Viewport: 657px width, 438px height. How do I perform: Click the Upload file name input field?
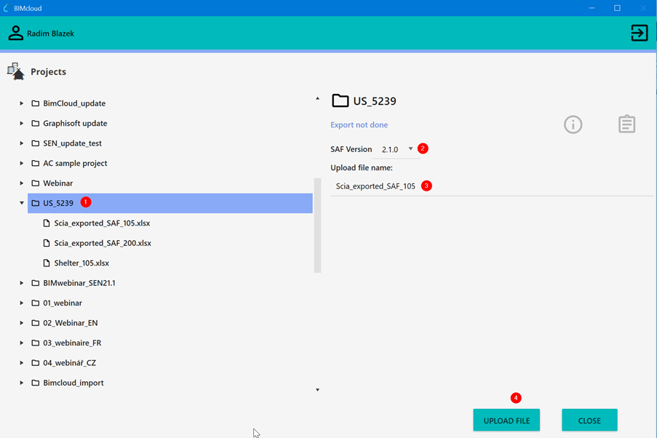pos(492,186)
